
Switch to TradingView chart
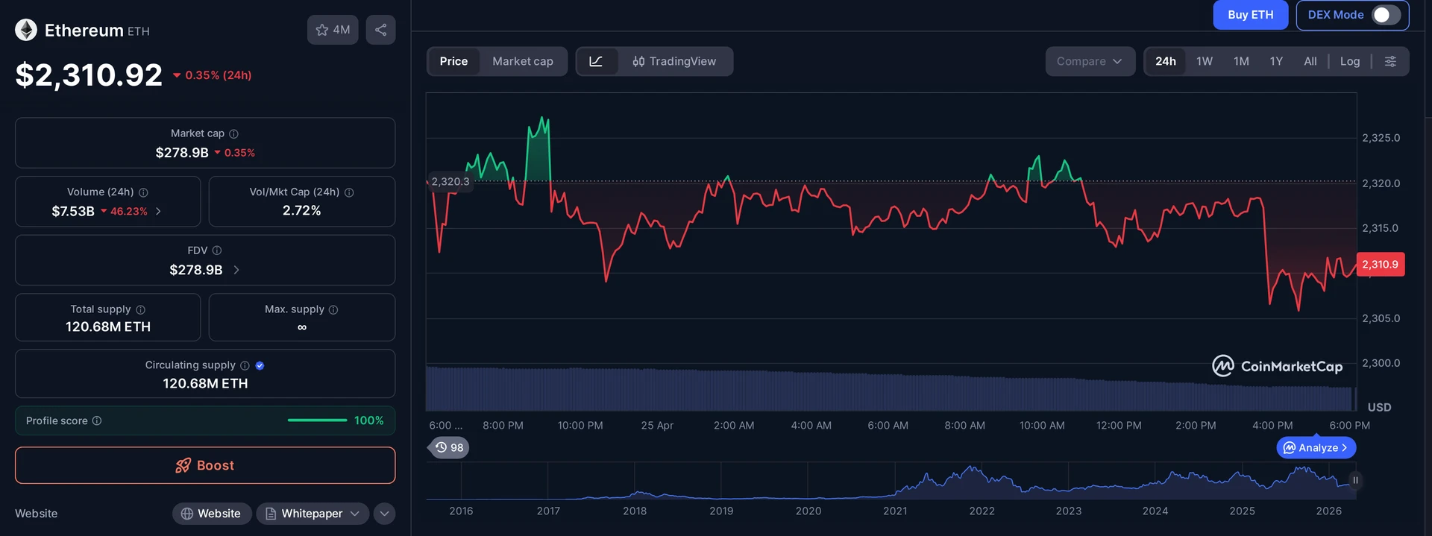(674, 61)
